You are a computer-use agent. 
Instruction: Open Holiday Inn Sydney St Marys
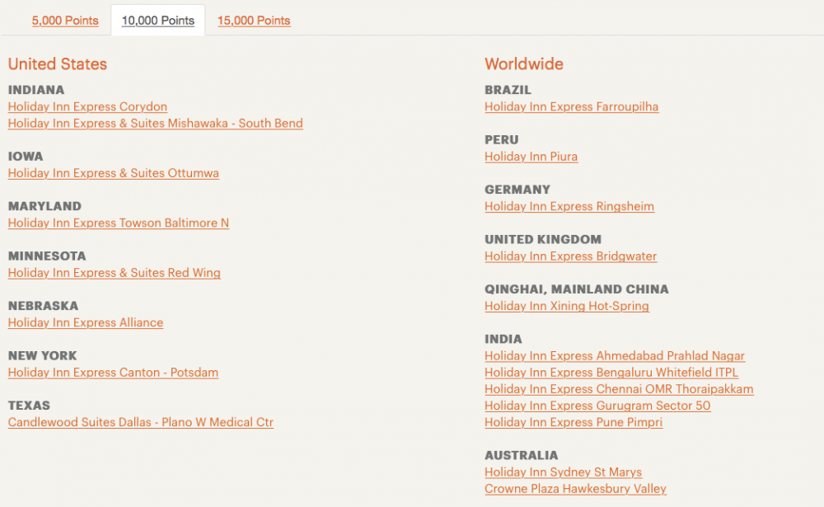563,472
